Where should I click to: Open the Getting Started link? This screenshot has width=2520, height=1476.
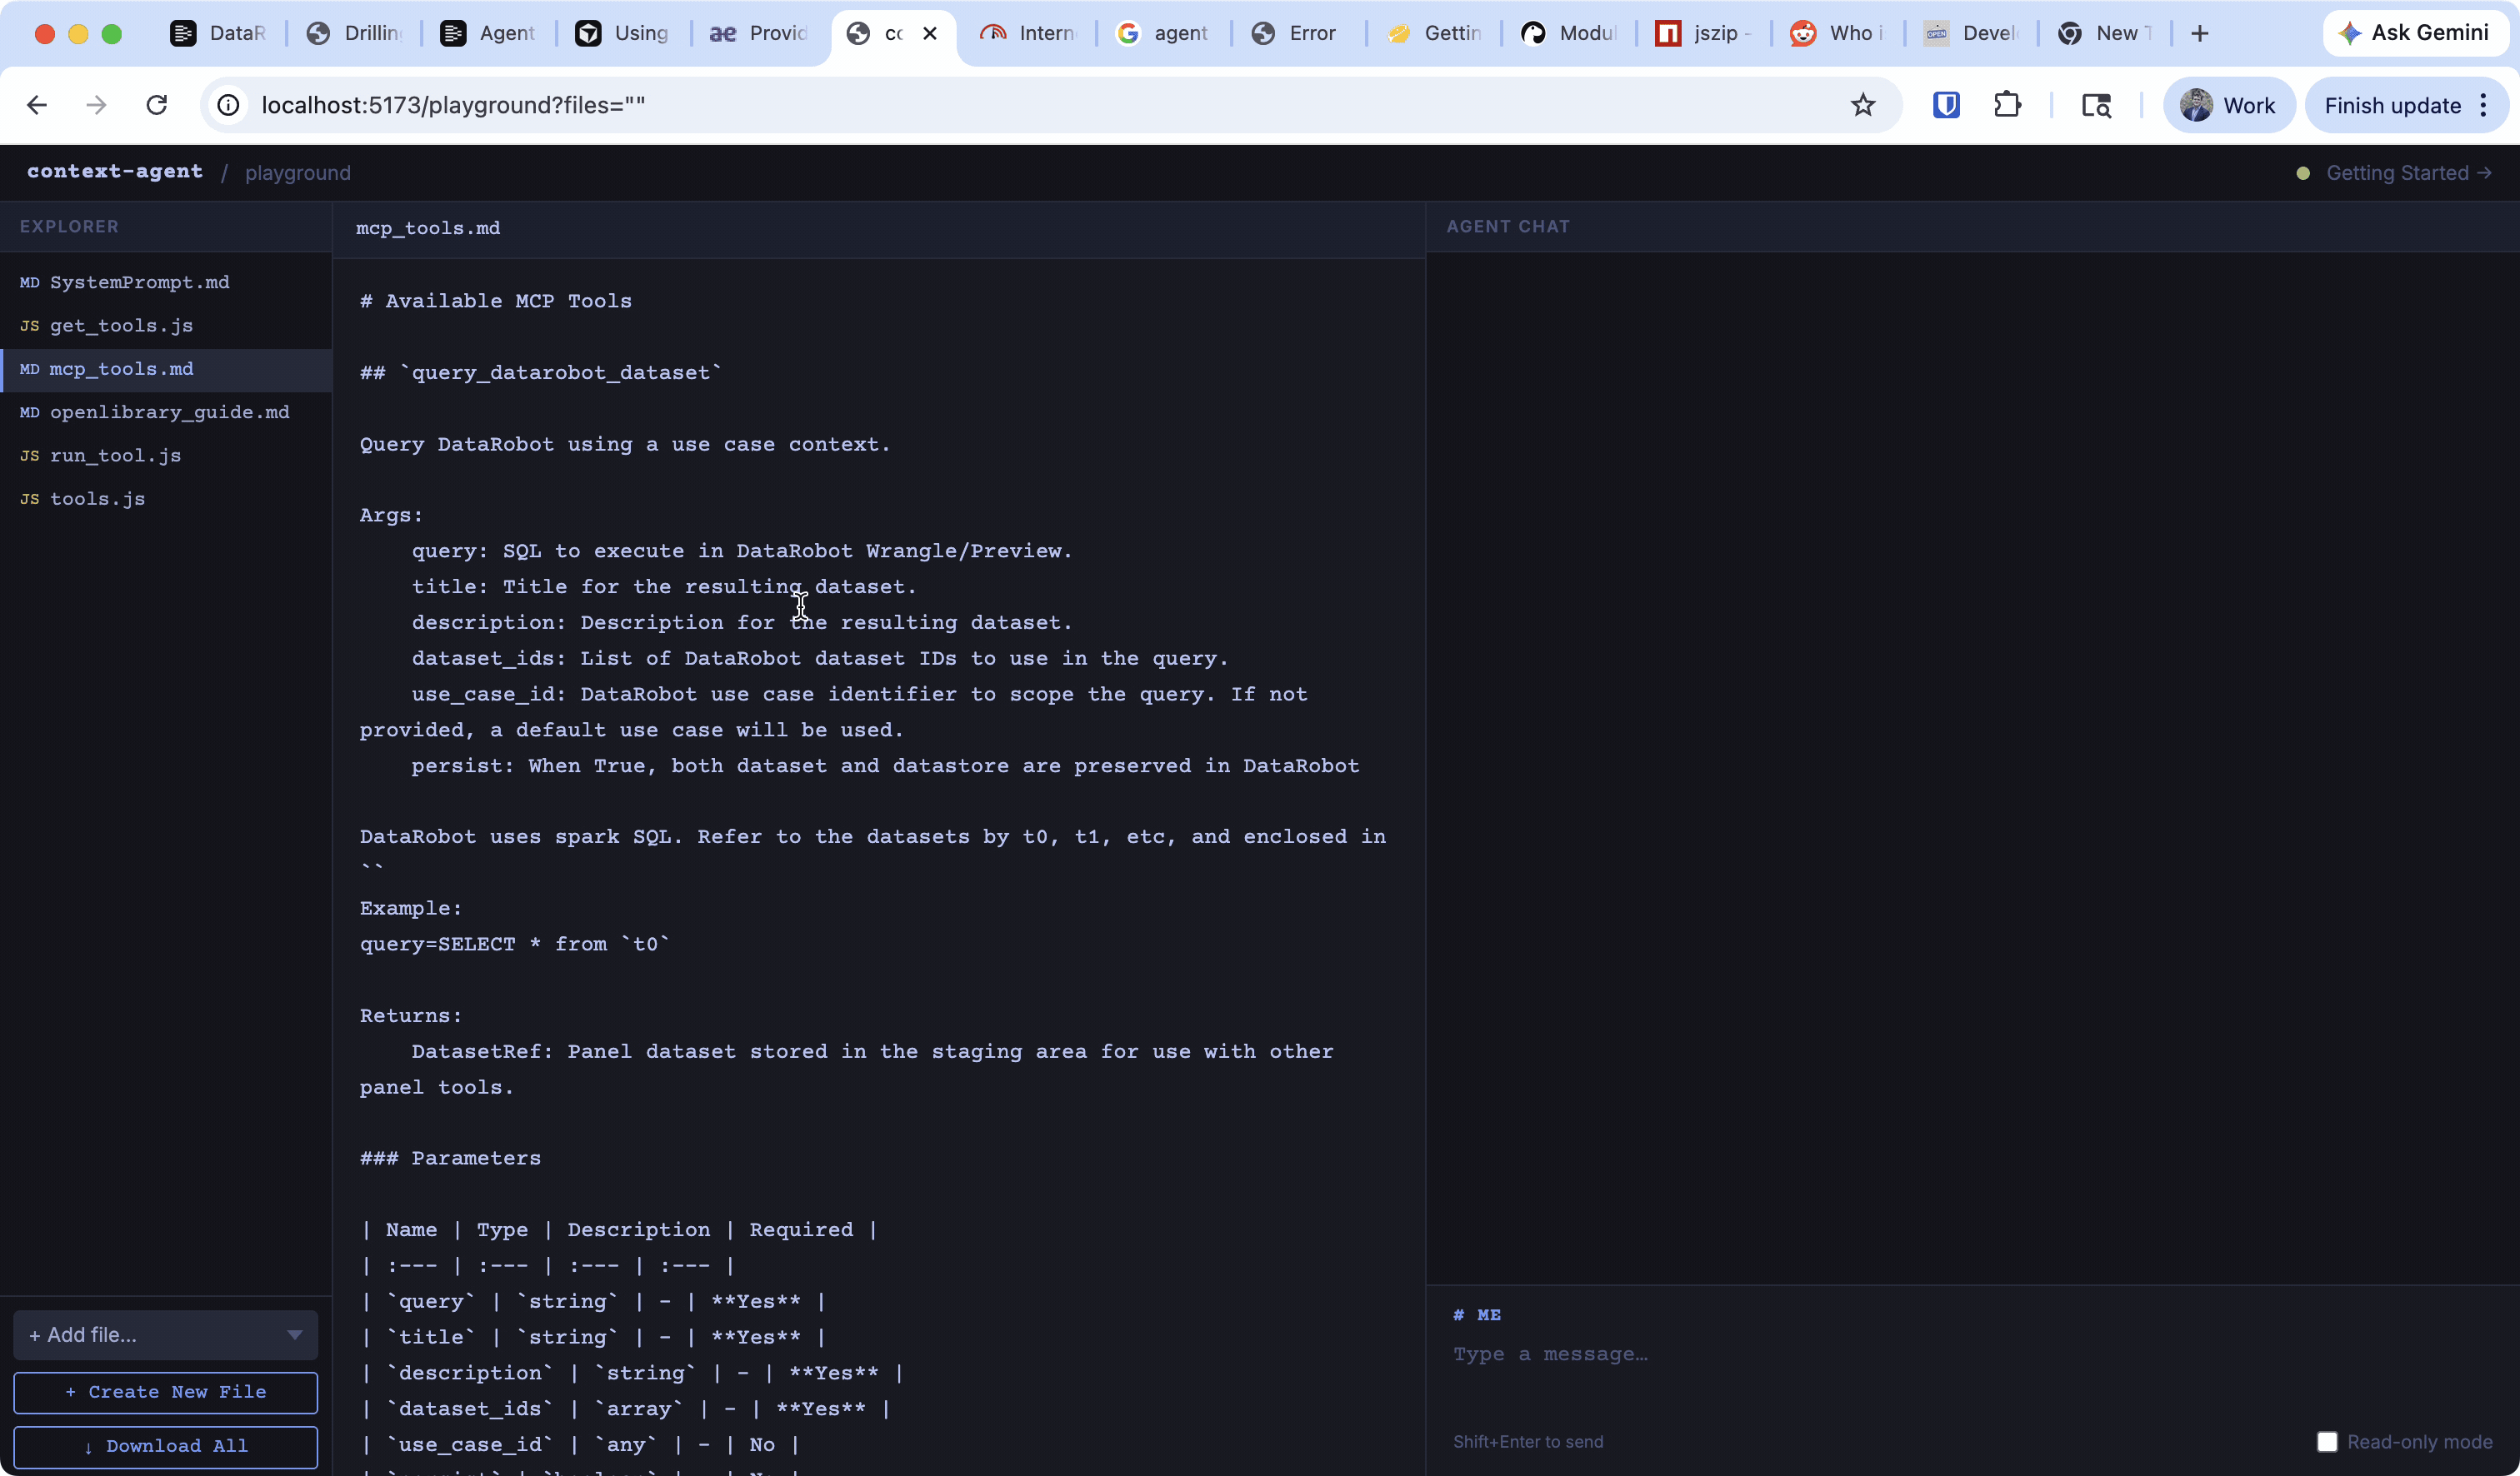coord(2408,173)
